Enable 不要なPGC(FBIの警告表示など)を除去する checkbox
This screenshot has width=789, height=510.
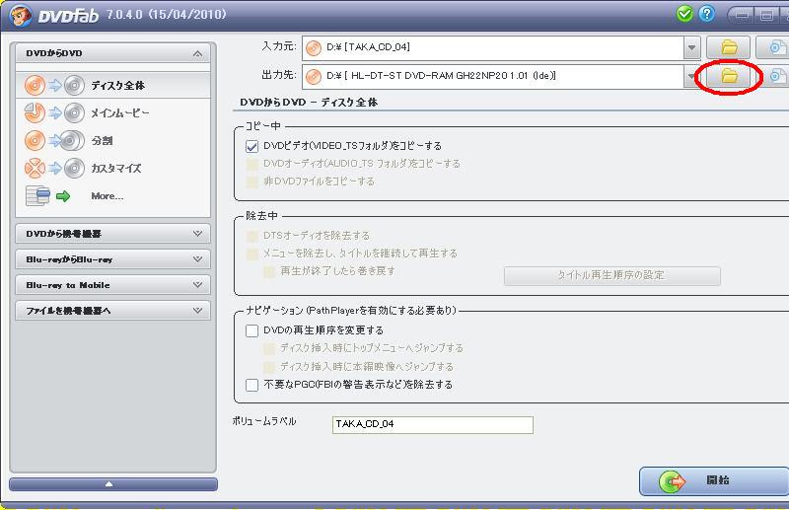(251, 385)
